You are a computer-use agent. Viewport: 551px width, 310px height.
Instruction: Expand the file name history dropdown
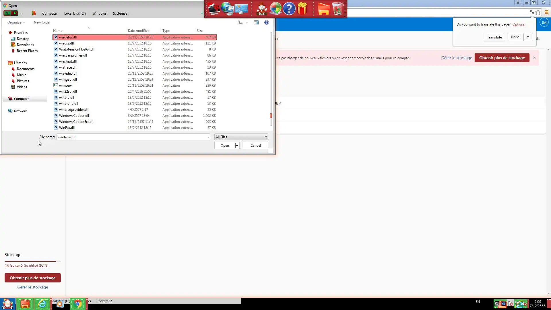(208, 137)
